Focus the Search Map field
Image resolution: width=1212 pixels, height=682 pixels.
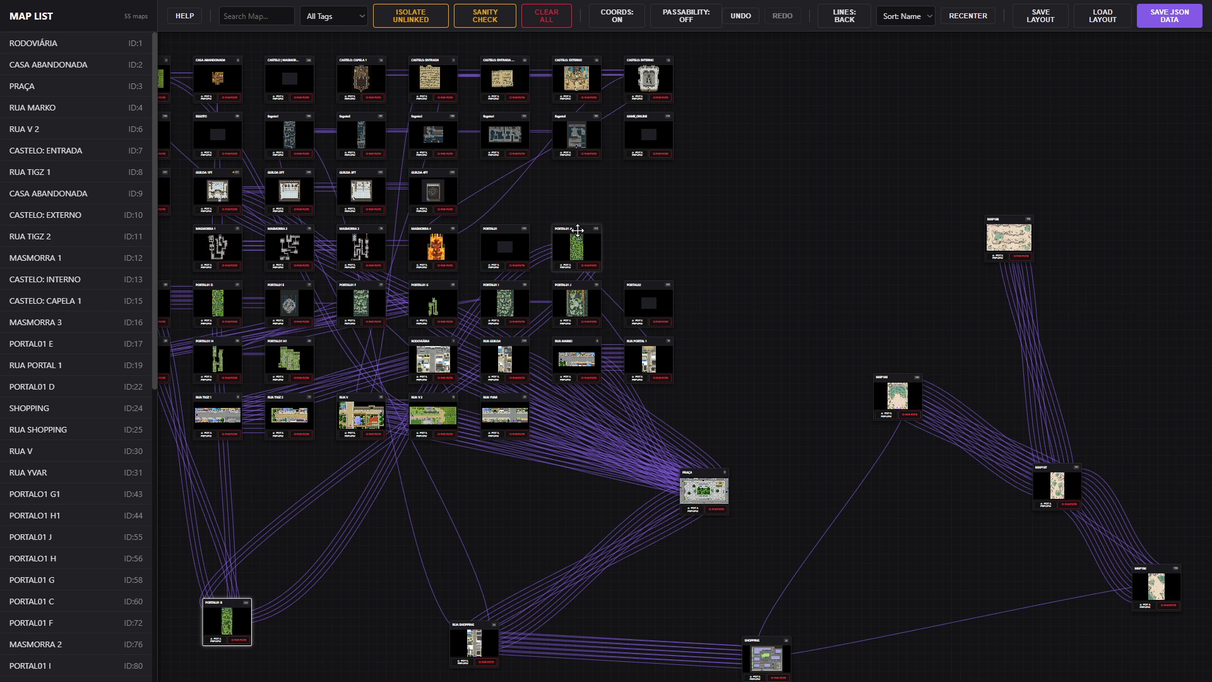(x=256, y=16)
